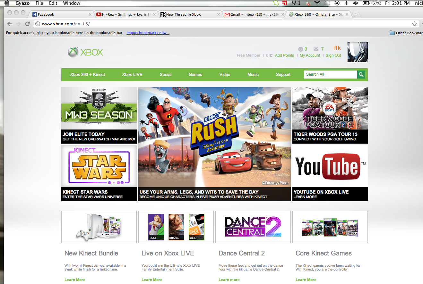Click the browser address bar
The height and width of the screenshot is (284, 423).
click(226, 24)
